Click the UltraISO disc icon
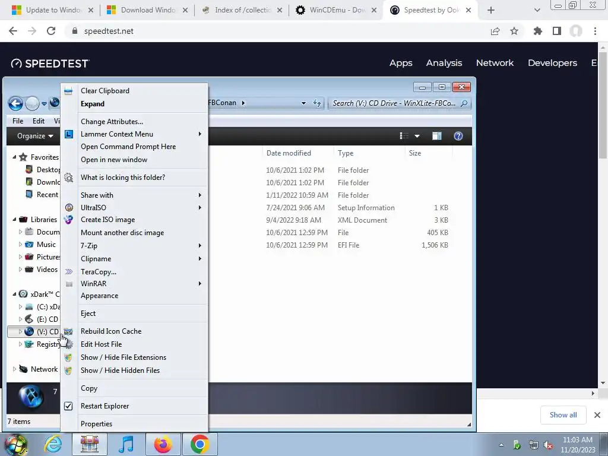This screenshot has width=608, height=456. pyautogui.click(x=69, y=208)
